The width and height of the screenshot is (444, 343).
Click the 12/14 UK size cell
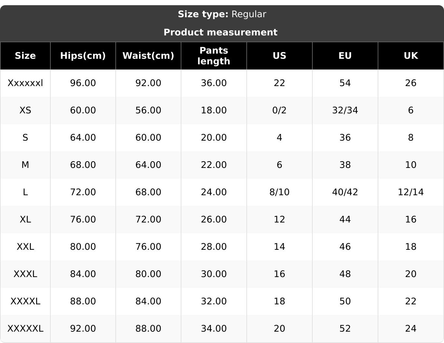(411, 192)
